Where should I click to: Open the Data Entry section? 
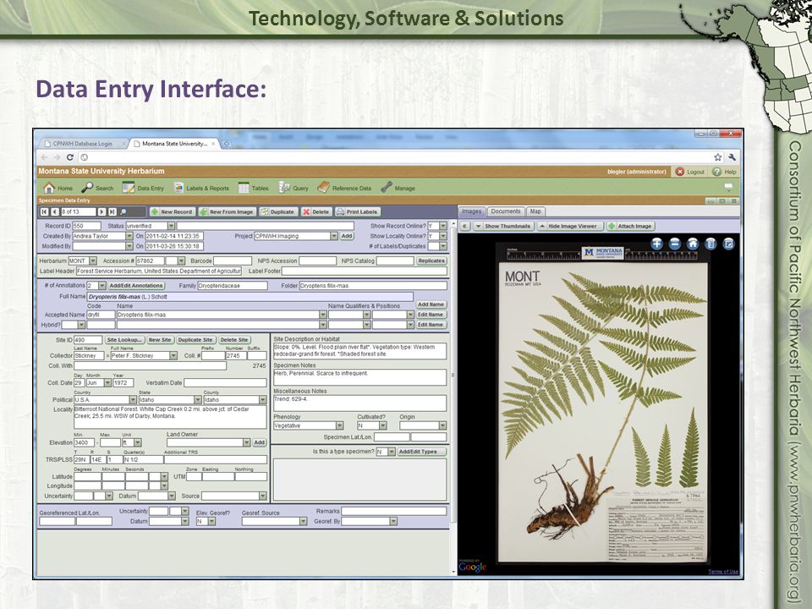point(143,188)
